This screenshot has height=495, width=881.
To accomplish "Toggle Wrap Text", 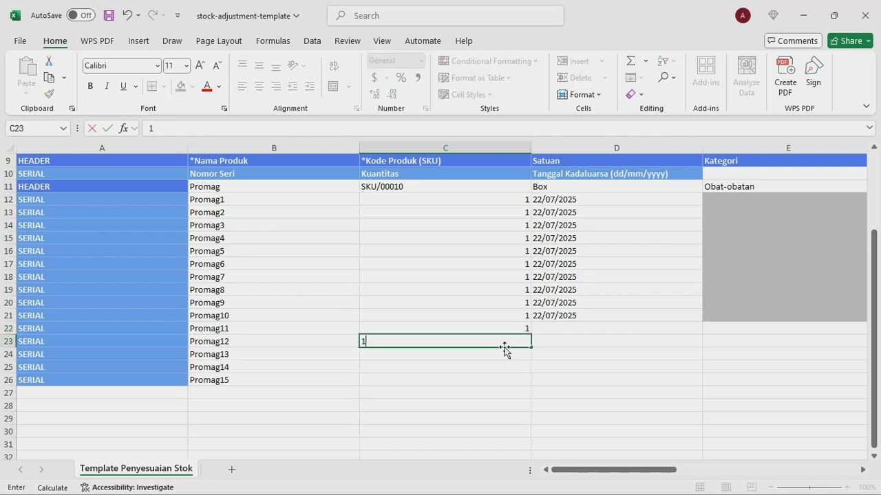I will 334,65.
